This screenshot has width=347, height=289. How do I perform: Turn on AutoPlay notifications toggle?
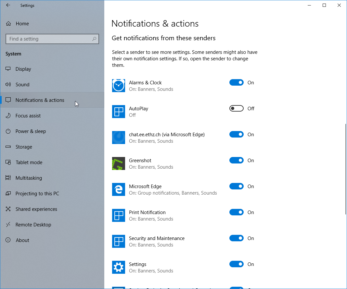(236, 108)
